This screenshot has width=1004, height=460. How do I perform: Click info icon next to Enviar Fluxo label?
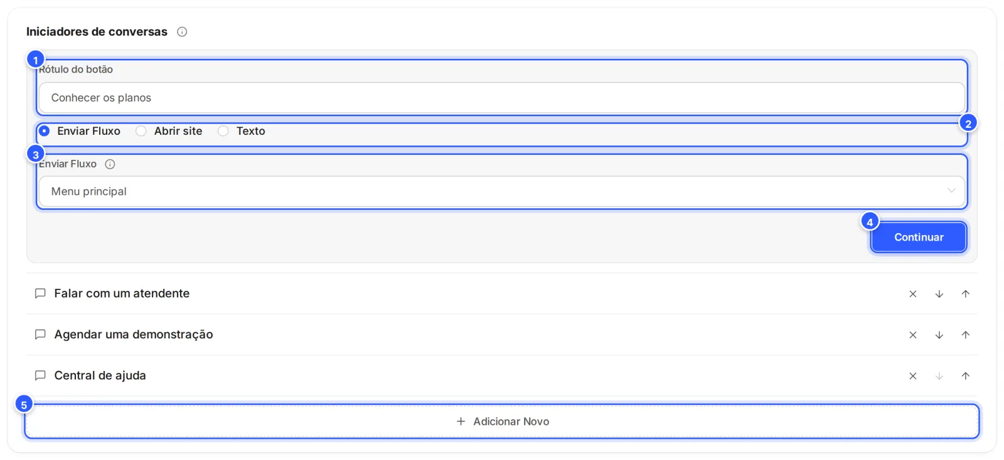click(110, 164)
